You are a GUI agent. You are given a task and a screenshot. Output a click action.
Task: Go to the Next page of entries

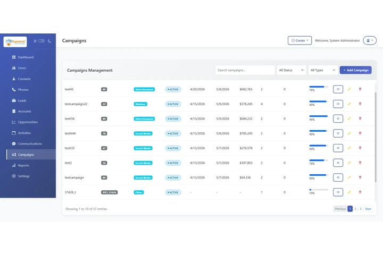(368, 209)
